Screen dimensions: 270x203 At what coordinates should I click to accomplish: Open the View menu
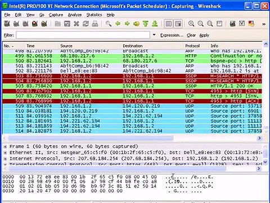(30, 15)
